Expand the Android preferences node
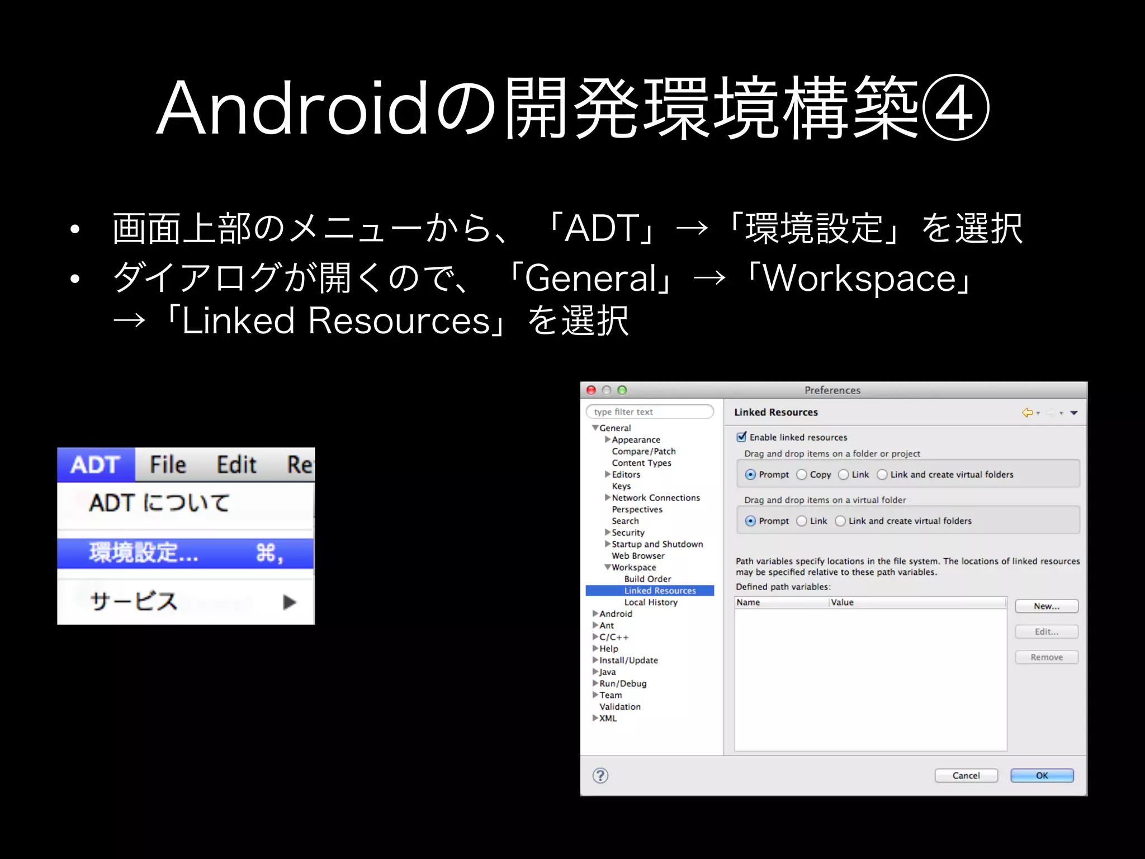 [x=595, y=613]
